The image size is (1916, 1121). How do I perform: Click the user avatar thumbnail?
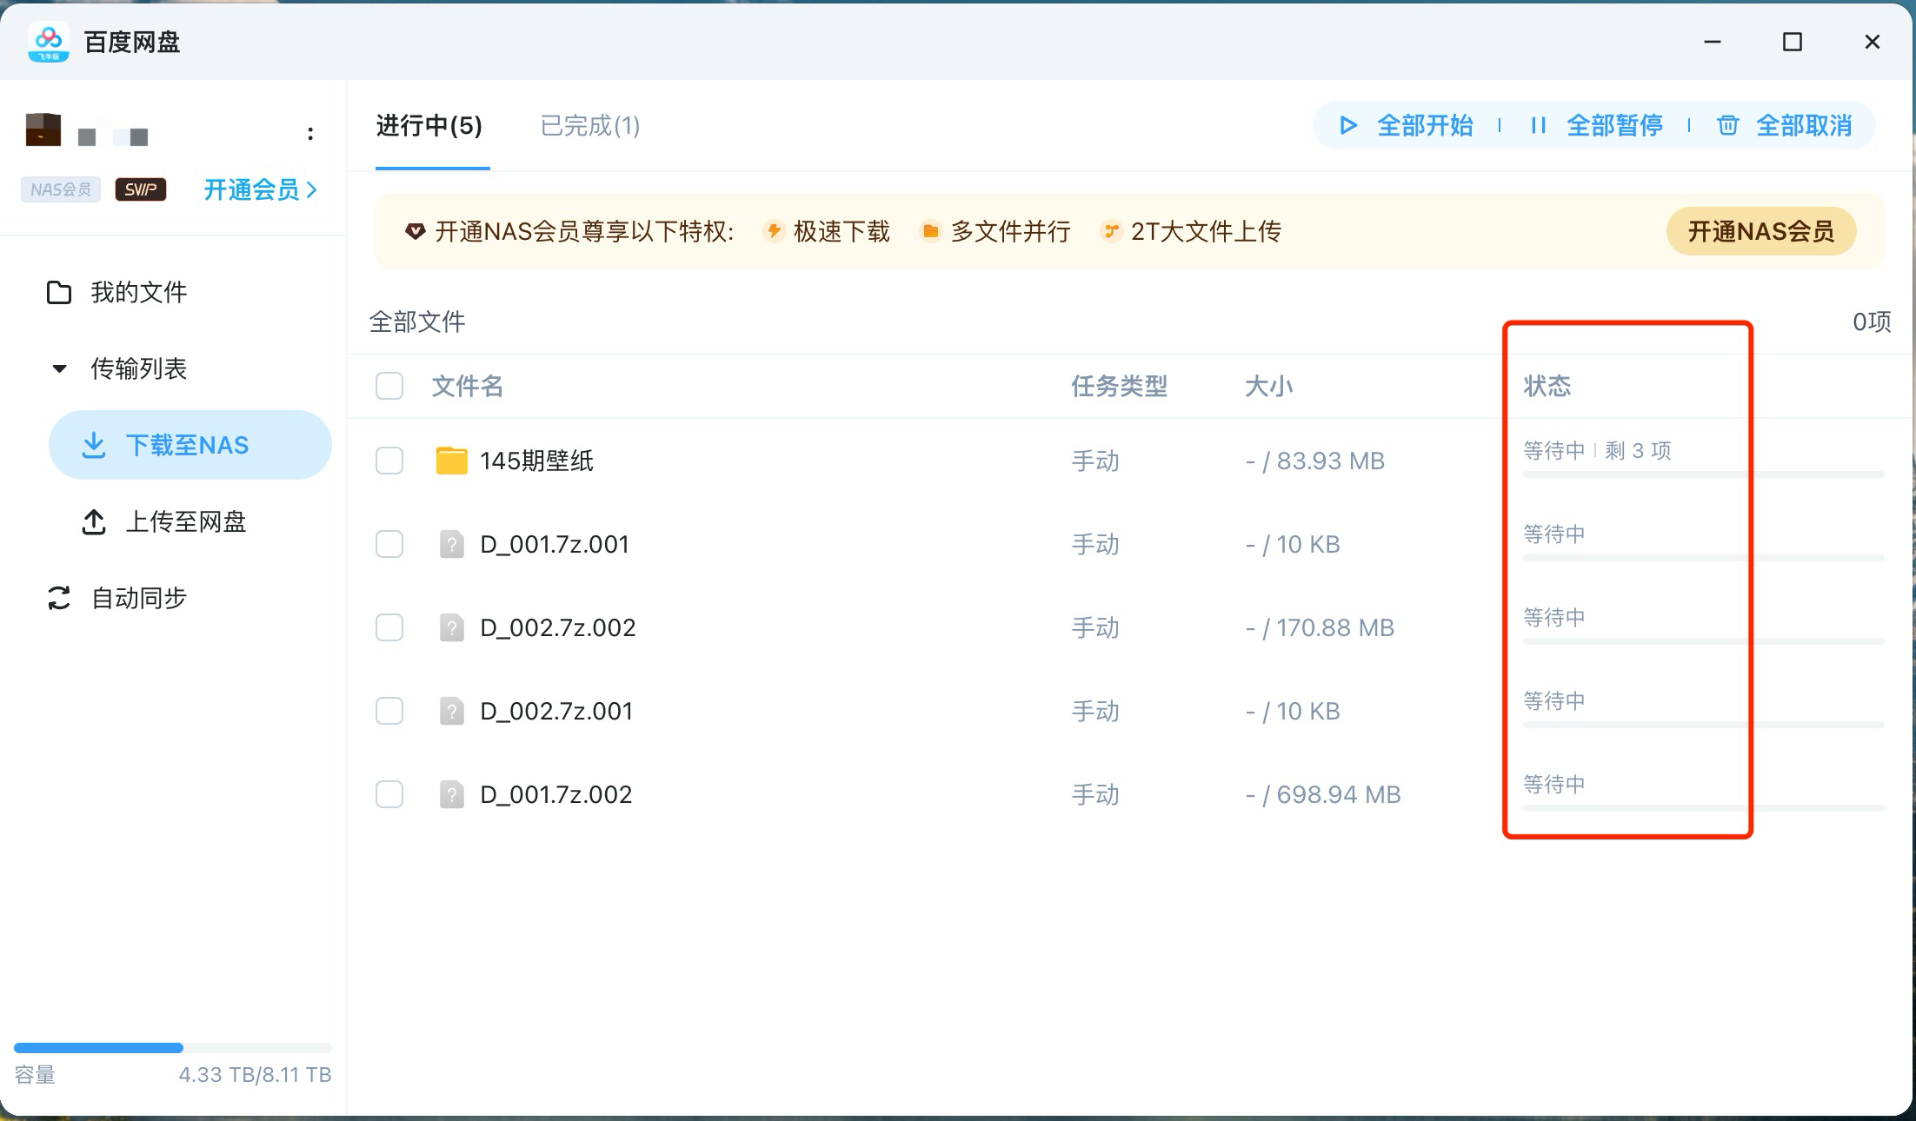[43, 129]
